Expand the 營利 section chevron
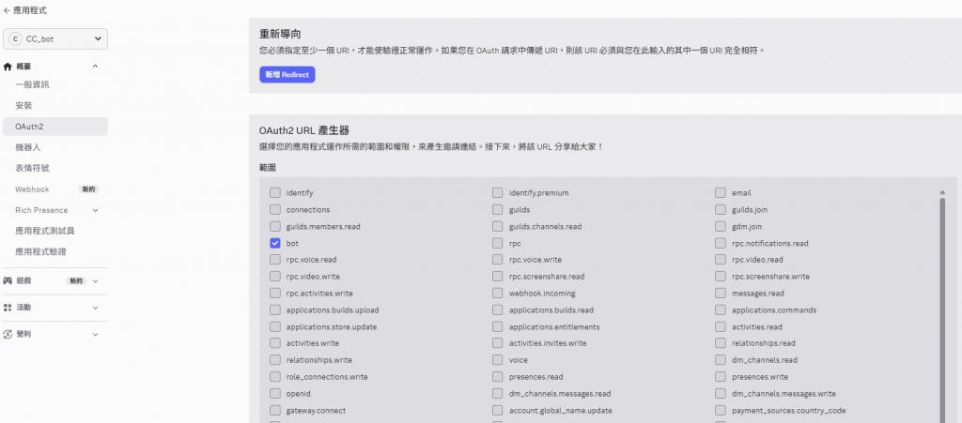This screenshot has height=423, width=962. tap(95, 334)
